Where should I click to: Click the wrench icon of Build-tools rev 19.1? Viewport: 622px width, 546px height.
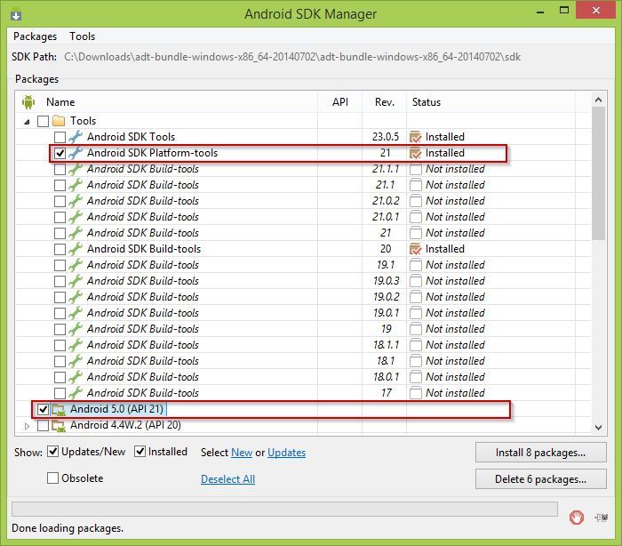[76, 265]
